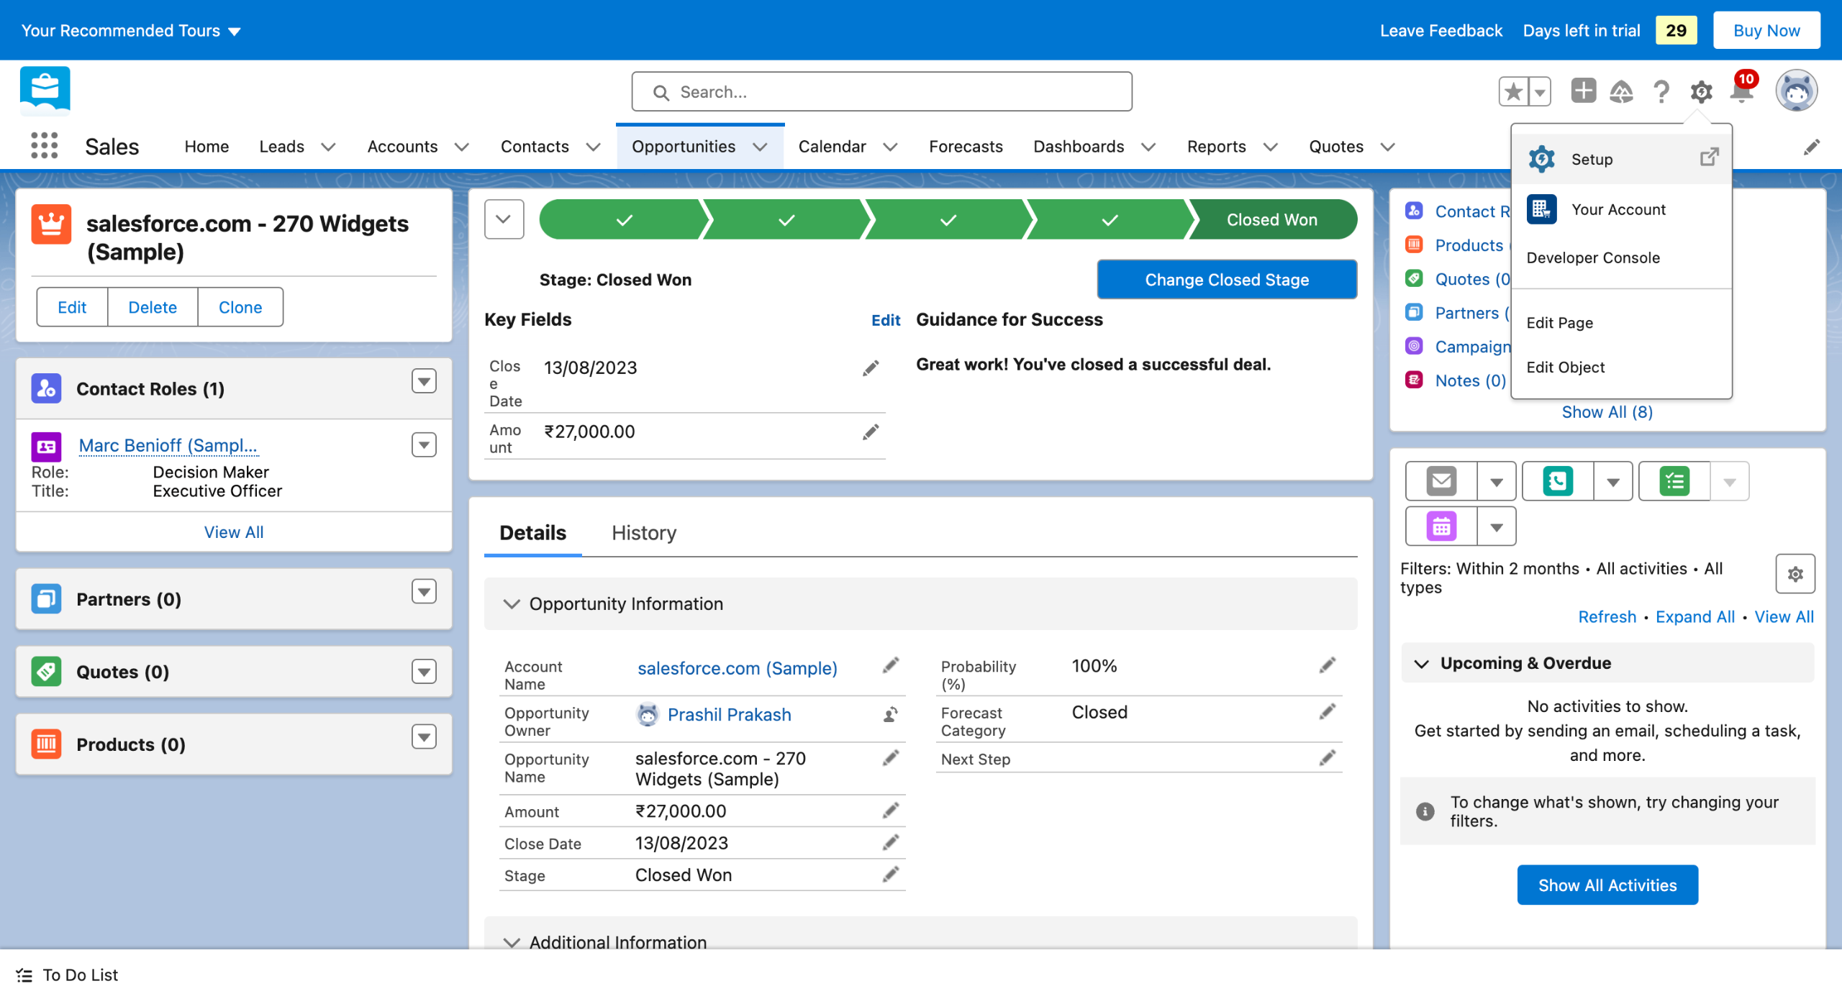Select Setup from the gear menu
The width and height of the screenshot is (1842, 999).
(1622, 159)
